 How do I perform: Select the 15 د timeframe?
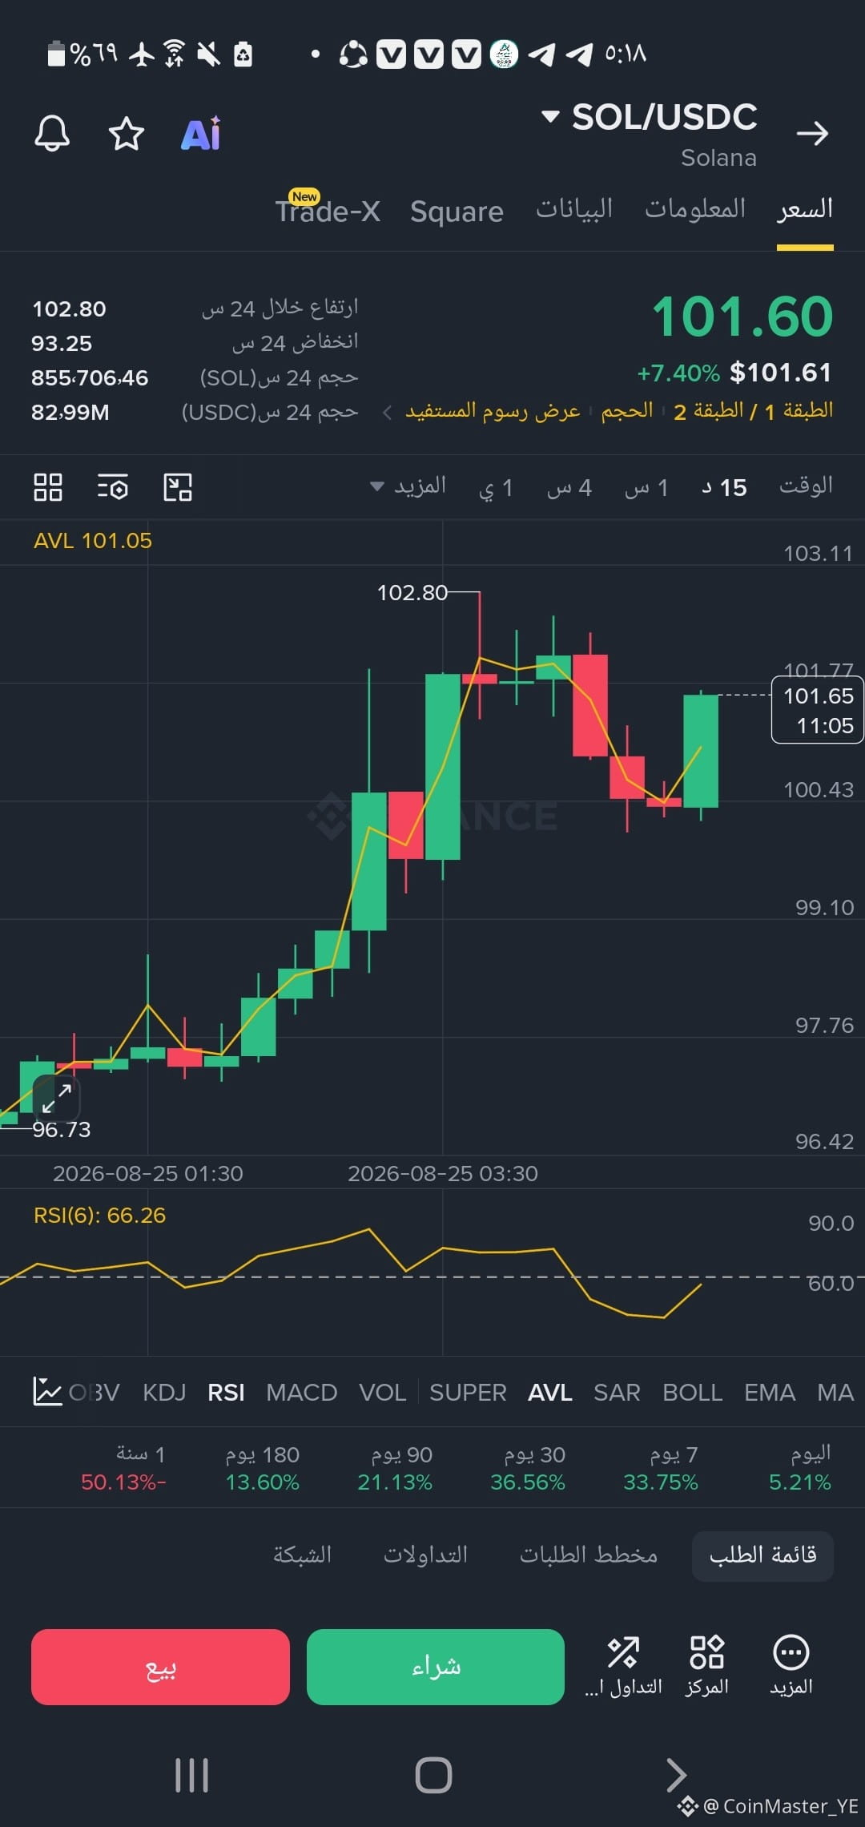(724, 487)
